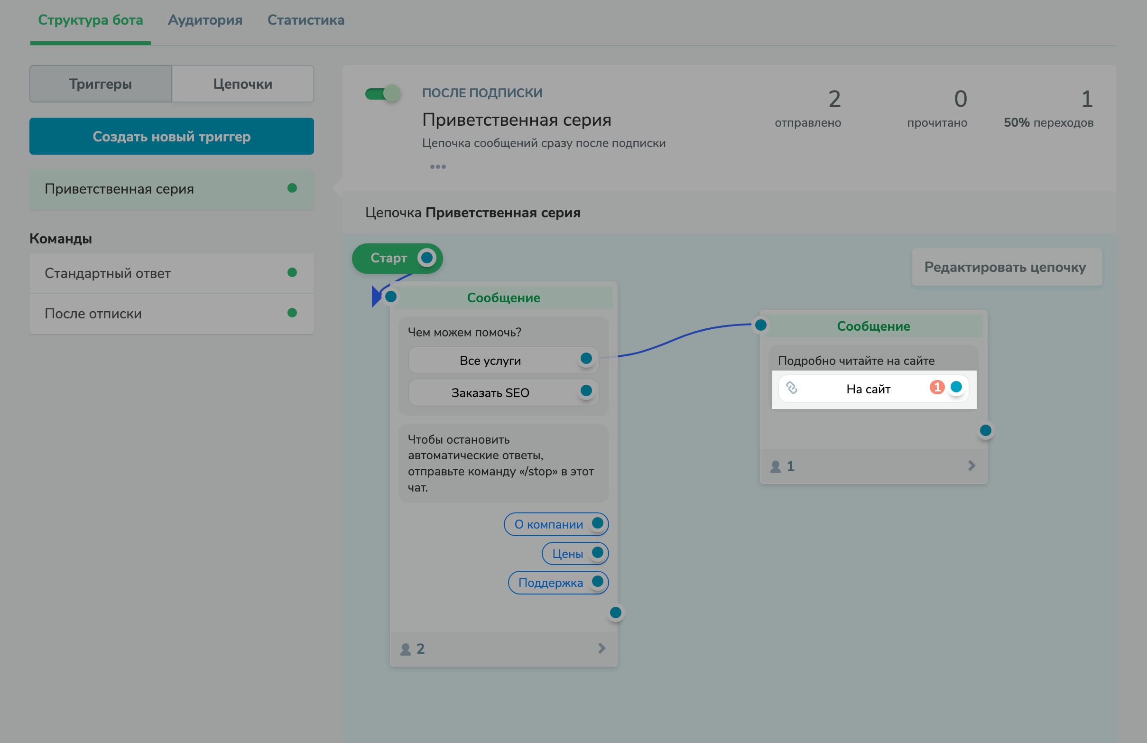Click the Заказать SEO button connector dot
The image size is (1147, 743).
(586, 390)
